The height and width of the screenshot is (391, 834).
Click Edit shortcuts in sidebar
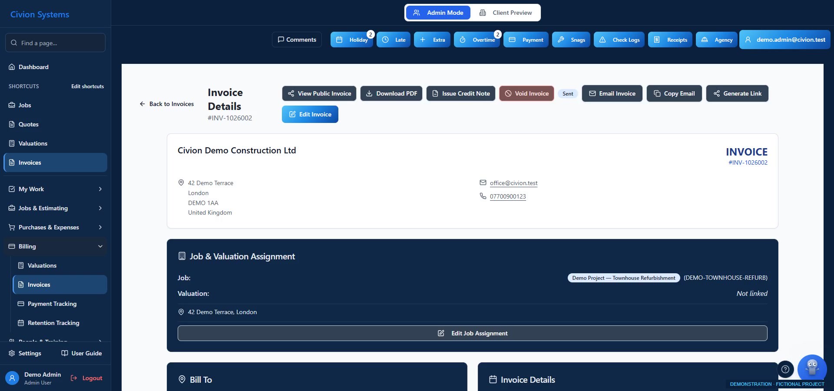(87, 86)
